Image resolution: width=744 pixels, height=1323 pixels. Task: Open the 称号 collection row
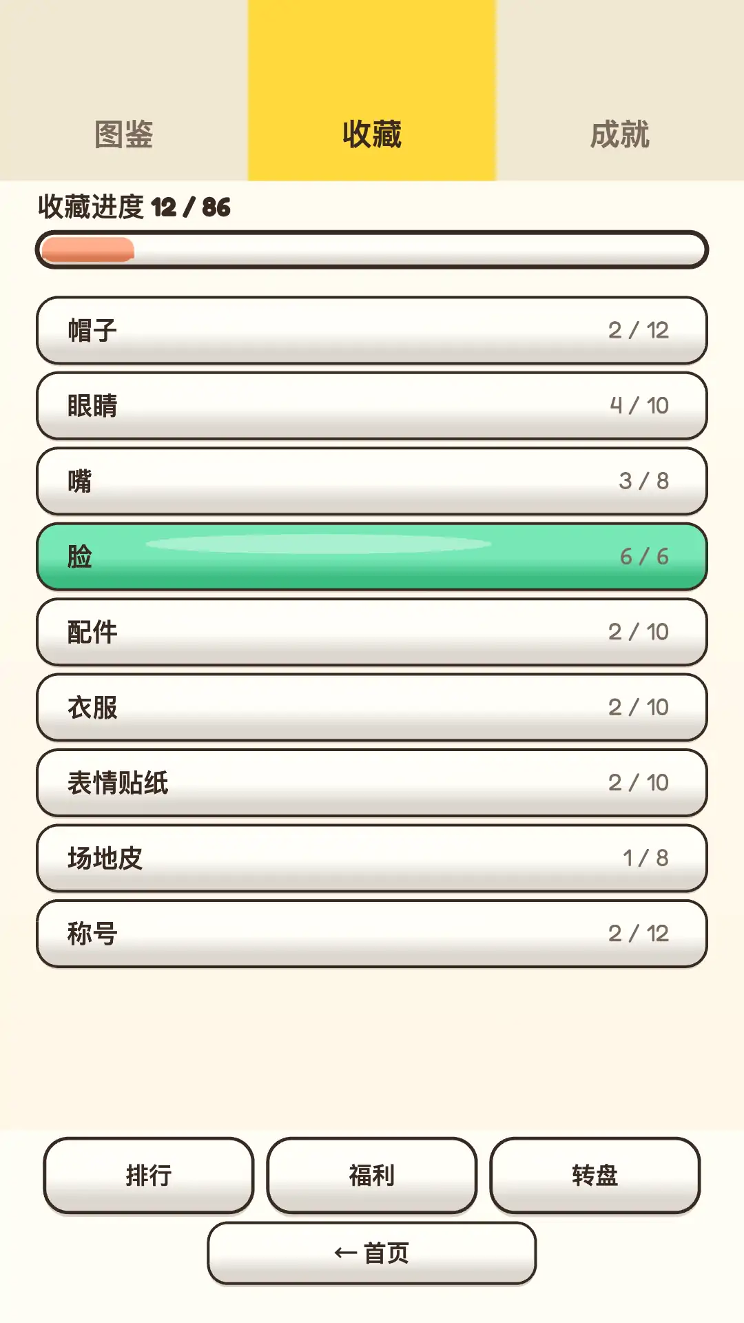click(372, 934)
